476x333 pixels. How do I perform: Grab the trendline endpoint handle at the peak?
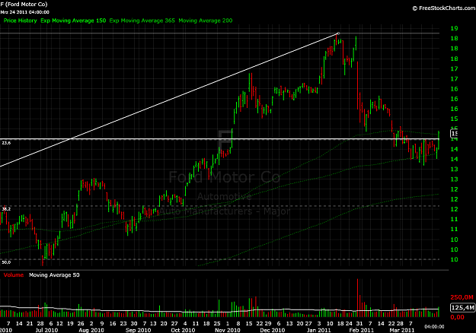point(338,33)
